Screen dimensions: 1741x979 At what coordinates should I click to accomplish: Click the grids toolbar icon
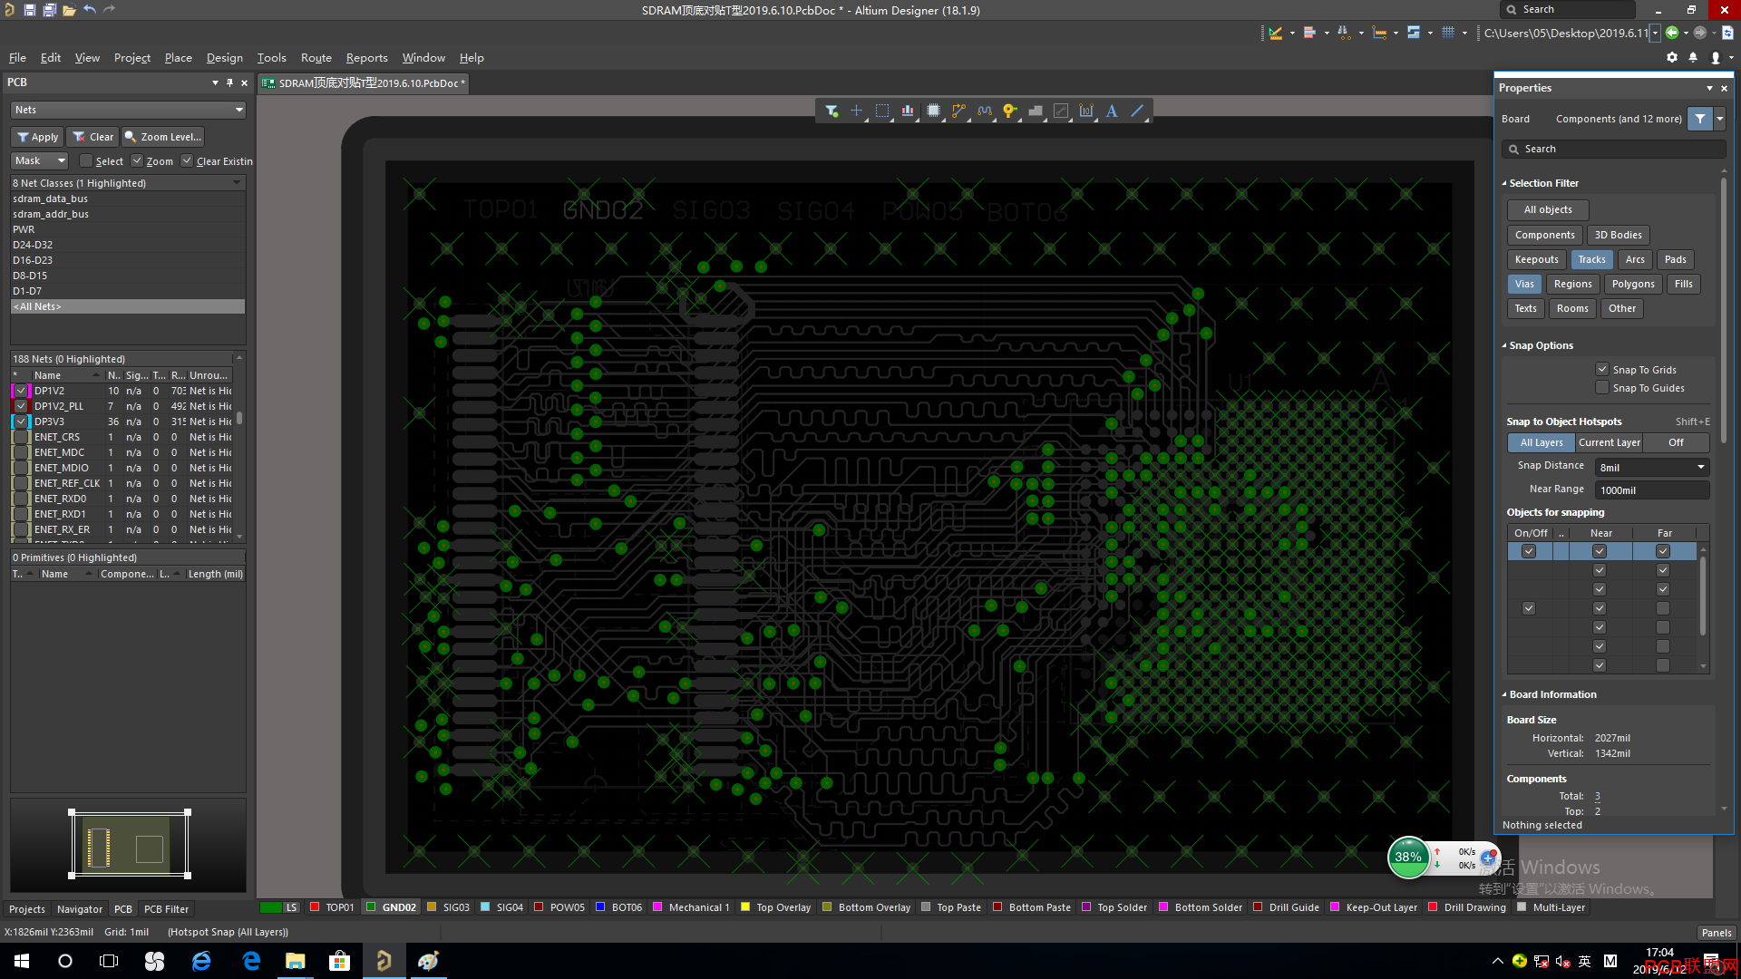click(x=1448, y=33)
